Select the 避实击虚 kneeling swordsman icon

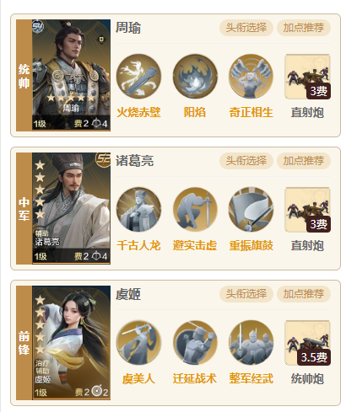click(x=195, y=210)
